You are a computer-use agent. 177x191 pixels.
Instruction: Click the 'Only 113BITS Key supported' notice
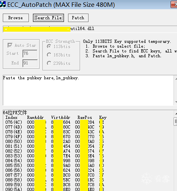pyautogui.click(x=127, y=42)
